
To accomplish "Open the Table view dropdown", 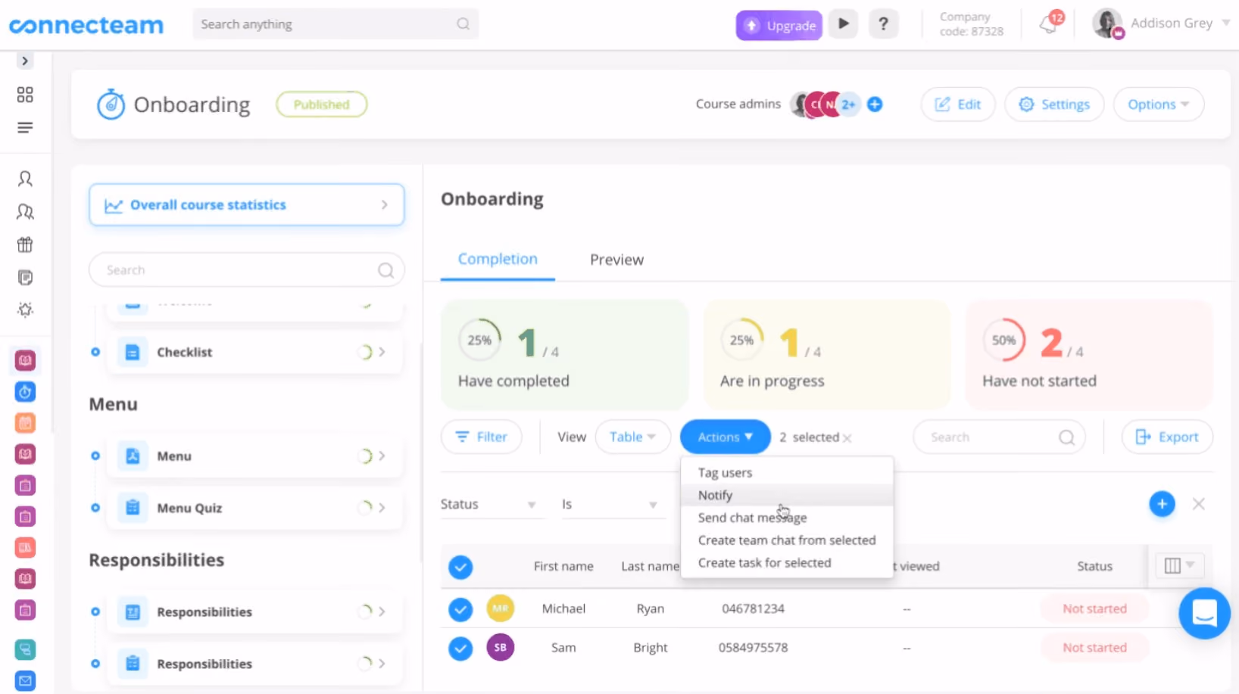I will [633, 437].
